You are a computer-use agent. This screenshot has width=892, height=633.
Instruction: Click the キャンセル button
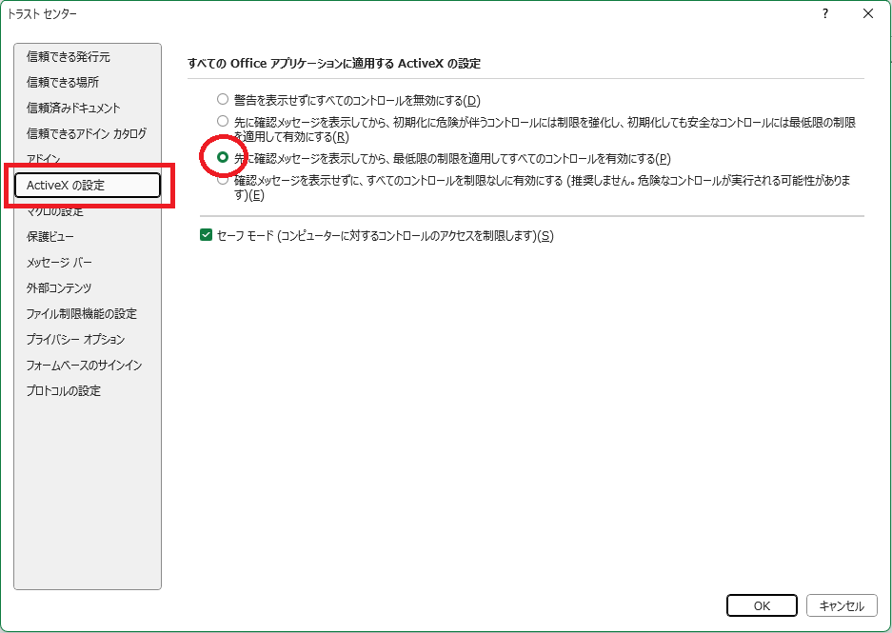pyautogui.click(x=842, y=605)
